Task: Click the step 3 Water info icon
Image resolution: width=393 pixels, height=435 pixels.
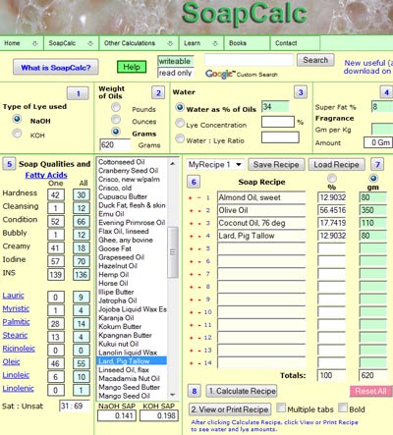Action: pos(301,92)
